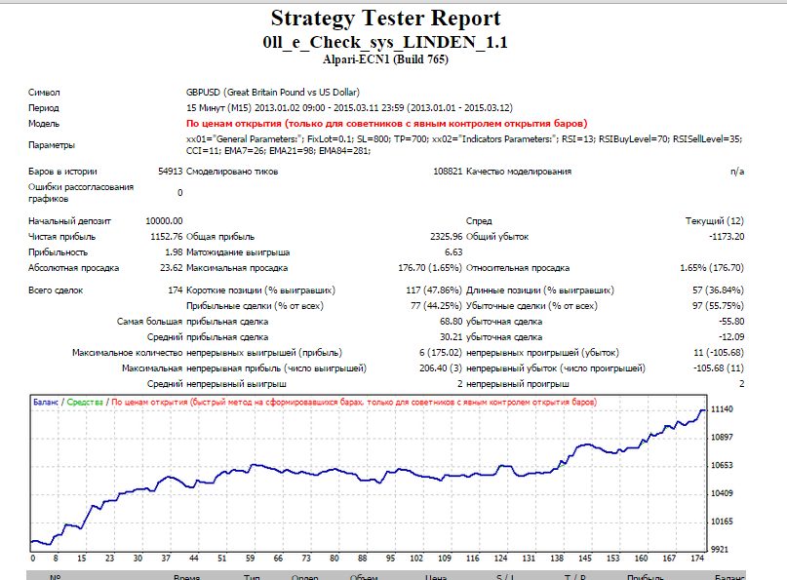The width and height of the screenshot is (787, 580).
Task: Click the initial deposit value '10000.00'
Action: click(164, 220)
